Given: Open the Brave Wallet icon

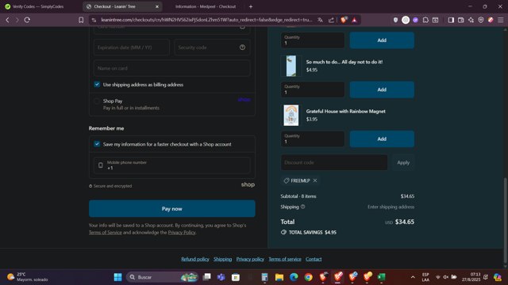Looking at the screenshot, I should click(460, 20).
